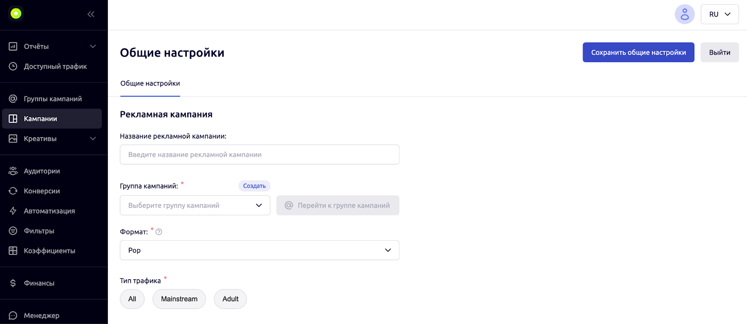747x324 pixels.
Task: Click the Format help question-mark icon
Action: pyautogui.click(x=159, y=232)
